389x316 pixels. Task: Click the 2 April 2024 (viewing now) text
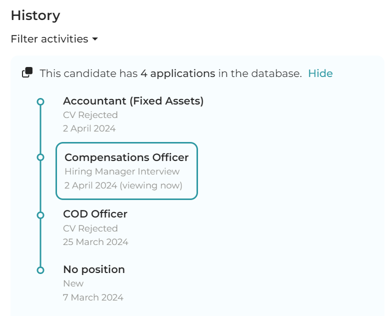click(123, 185)
